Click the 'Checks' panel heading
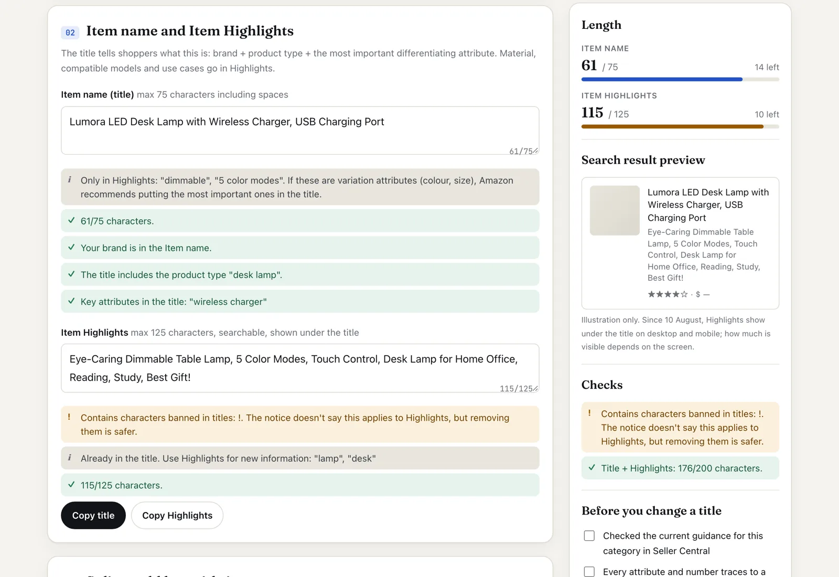839x577 pixels. point(602,385)
